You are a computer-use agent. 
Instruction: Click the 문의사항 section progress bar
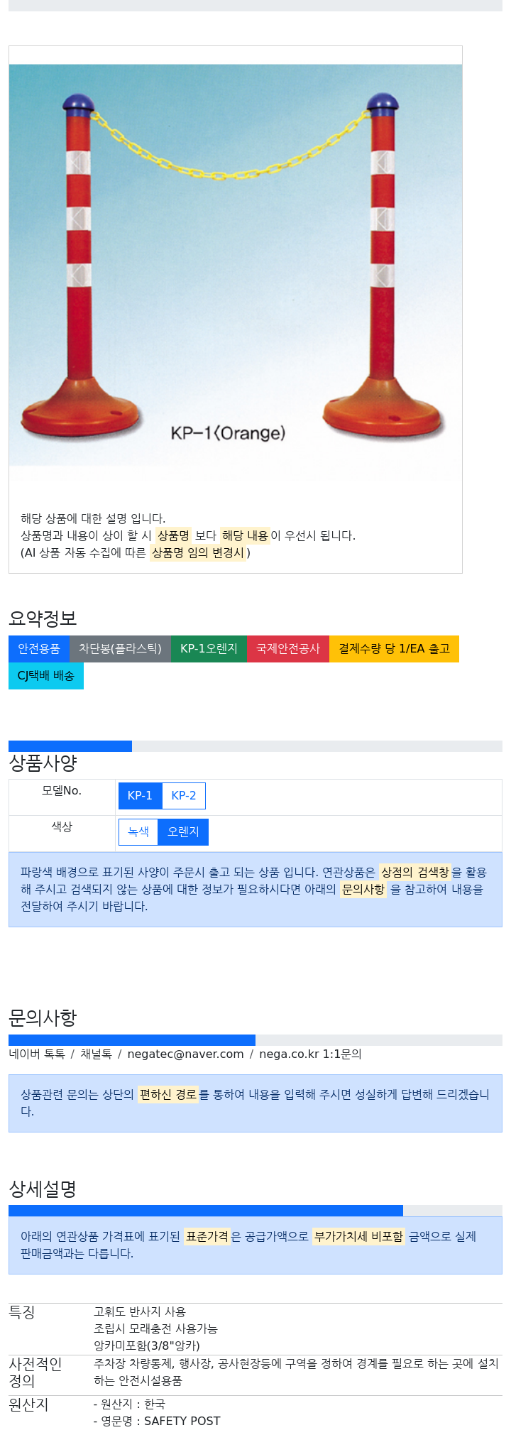(255, 1040)
